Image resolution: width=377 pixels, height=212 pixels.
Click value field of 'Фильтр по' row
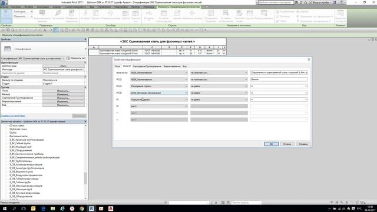tap(279, 72)
